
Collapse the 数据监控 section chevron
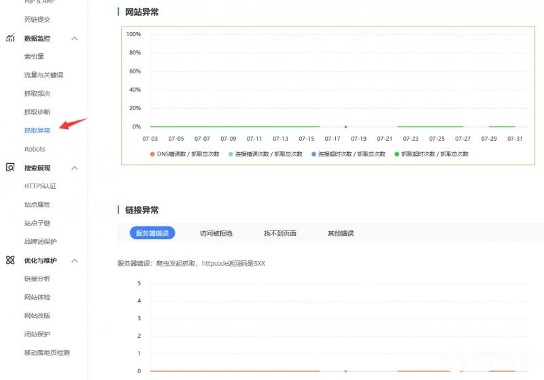pos(75,39)
